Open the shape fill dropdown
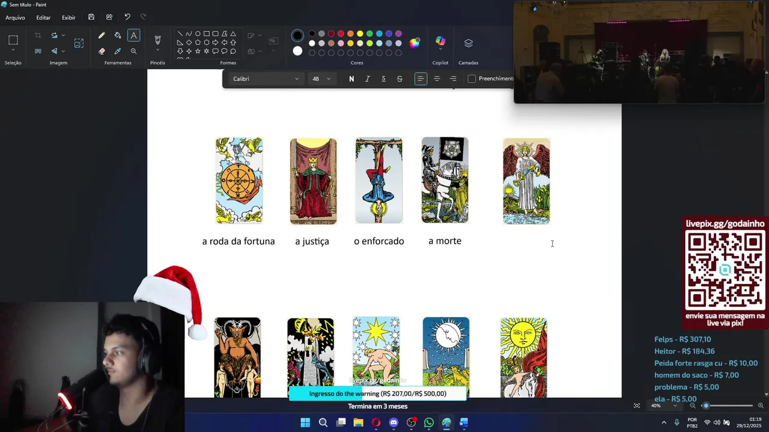The image size is (769, 432). (254, 51)
